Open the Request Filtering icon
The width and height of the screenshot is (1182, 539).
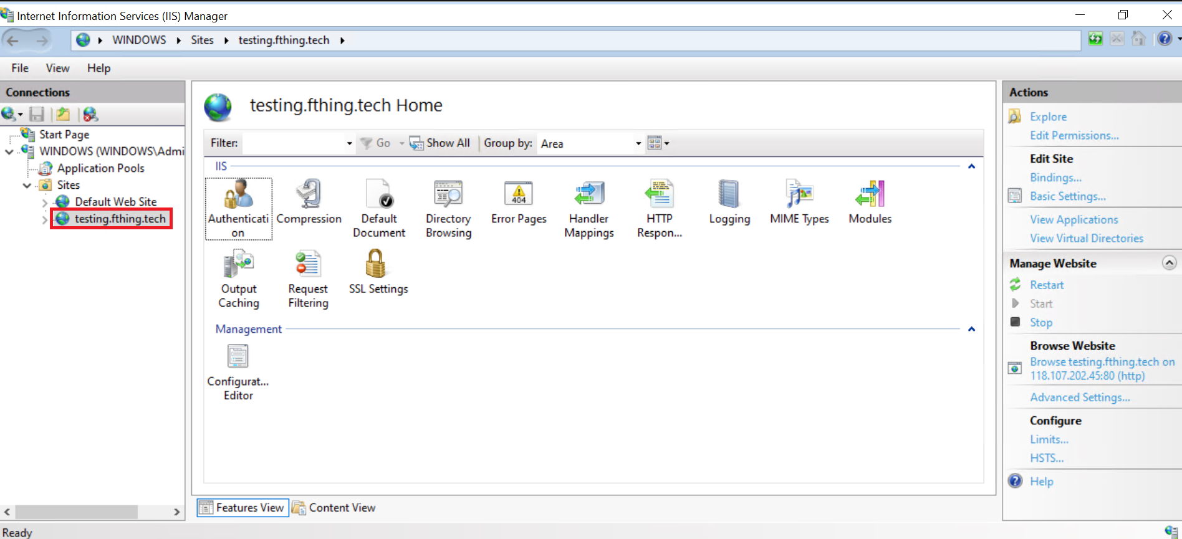(x=308, y=264)
